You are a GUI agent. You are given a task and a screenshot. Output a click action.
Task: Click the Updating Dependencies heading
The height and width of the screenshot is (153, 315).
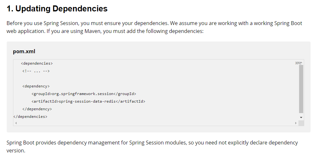tap(57, 9)
